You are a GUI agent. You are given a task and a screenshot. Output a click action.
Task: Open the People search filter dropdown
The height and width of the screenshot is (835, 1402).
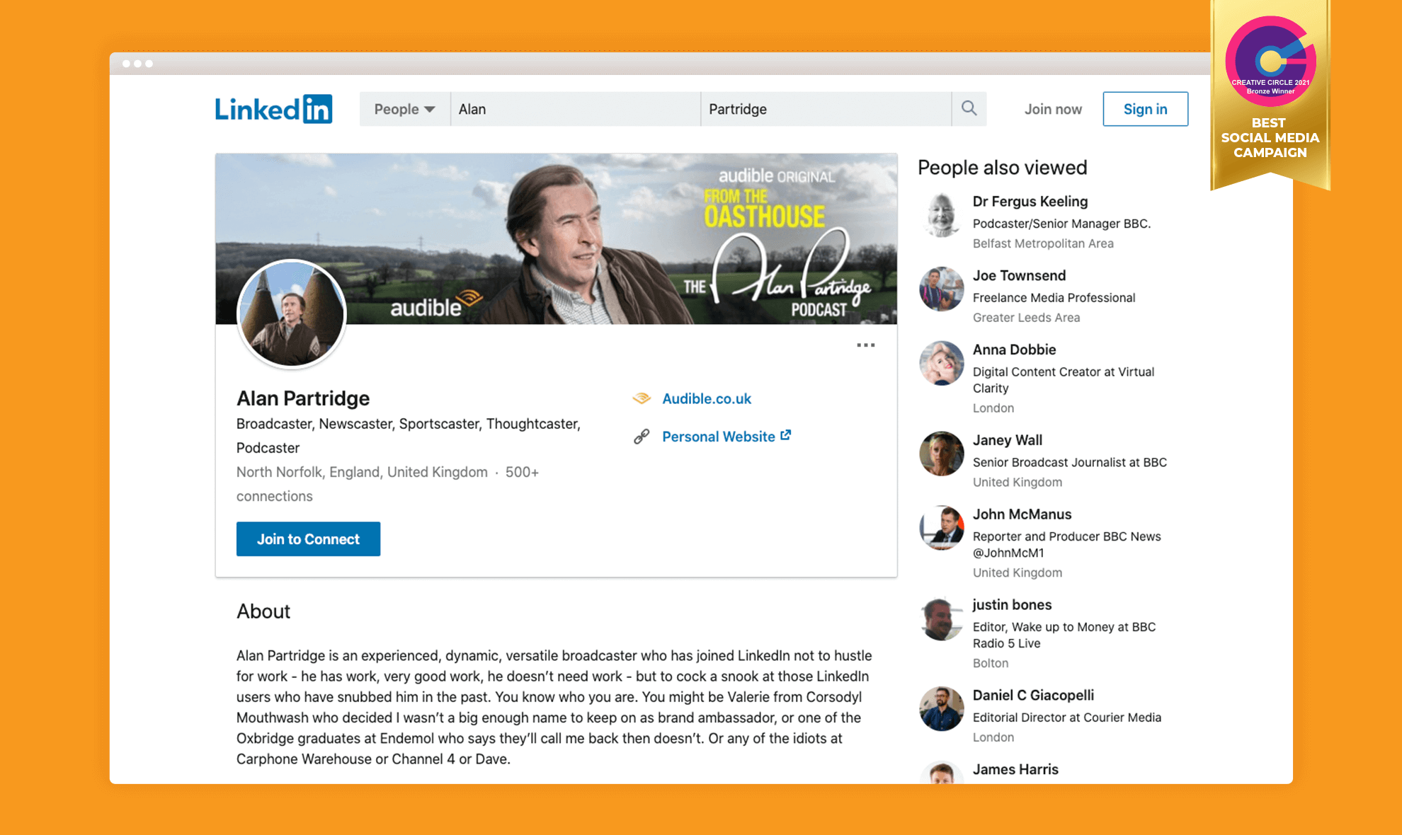(x=404, y=109)
